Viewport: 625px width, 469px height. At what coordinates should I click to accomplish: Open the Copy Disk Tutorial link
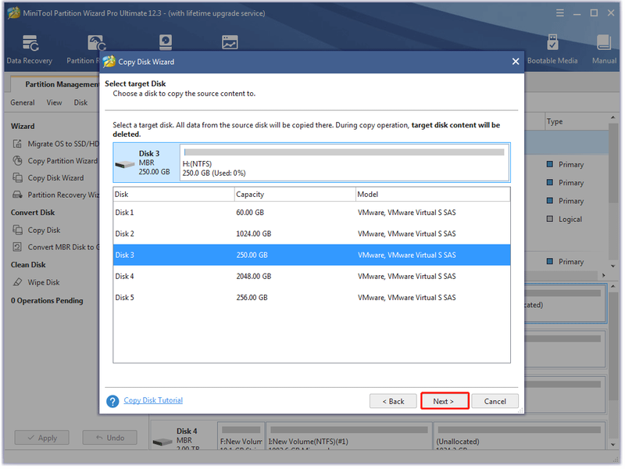coord(153,400)
